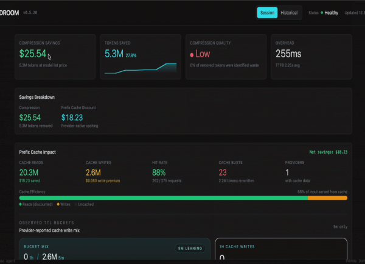This screenshot has height=264, width=365.
Task: Switch to the Session view tab
Action: [x=267, y=13]
